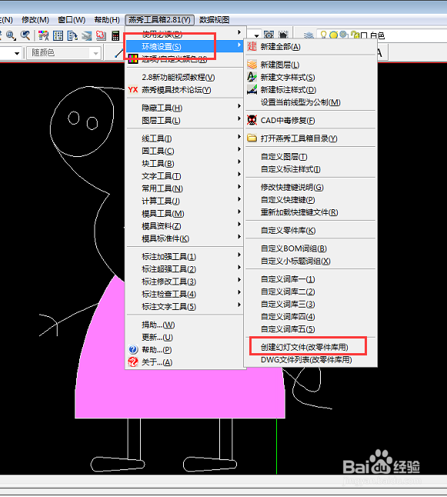This screenshot has width=447, height=497.
Task: Select the line drawing tool icon
Action: (x=119, y=53)
